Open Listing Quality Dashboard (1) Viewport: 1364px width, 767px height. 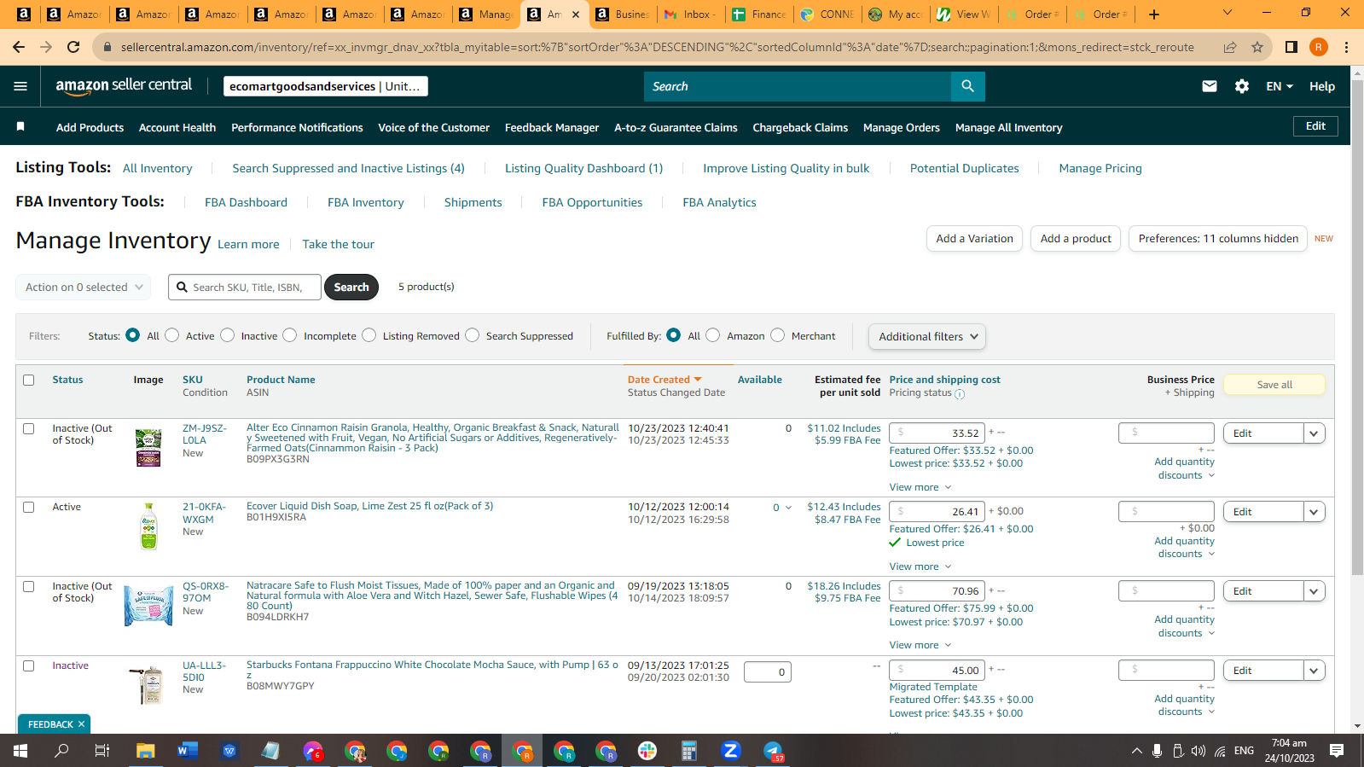583,168
